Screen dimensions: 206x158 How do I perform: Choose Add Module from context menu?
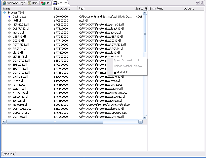click(x=122, y=72)
